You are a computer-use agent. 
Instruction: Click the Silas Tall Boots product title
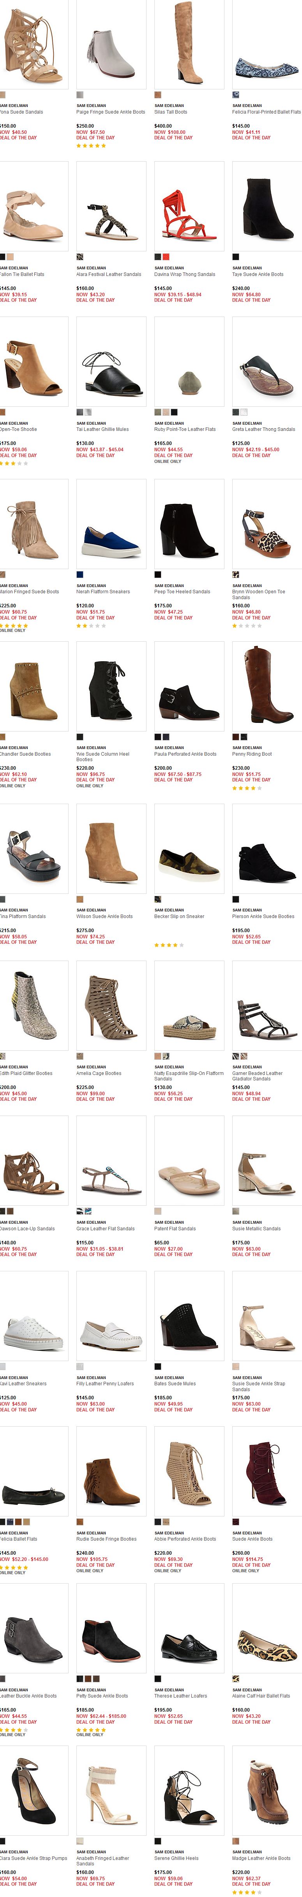(170, 112)
